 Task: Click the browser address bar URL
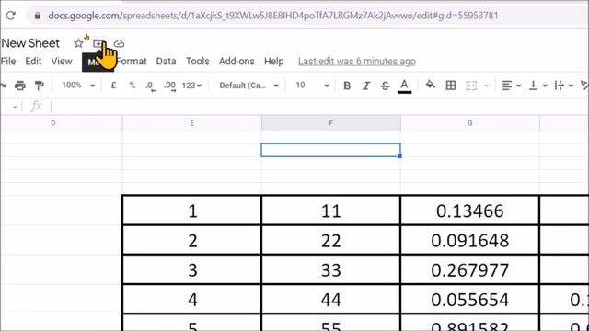[x=273, y=16]
